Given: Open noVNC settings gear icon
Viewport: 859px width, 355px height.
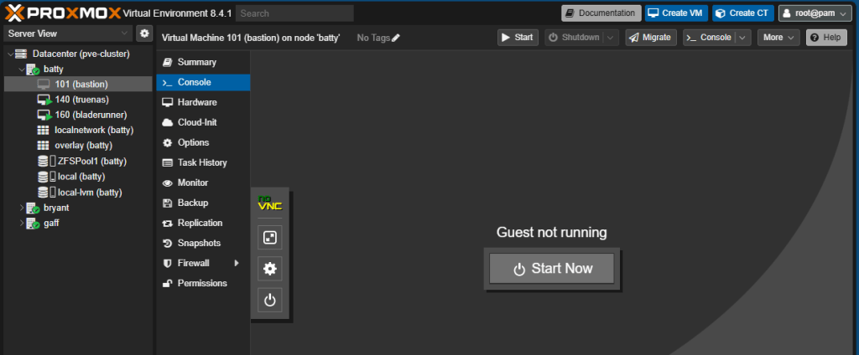Looking at the screenshot, I should [269, 269].
